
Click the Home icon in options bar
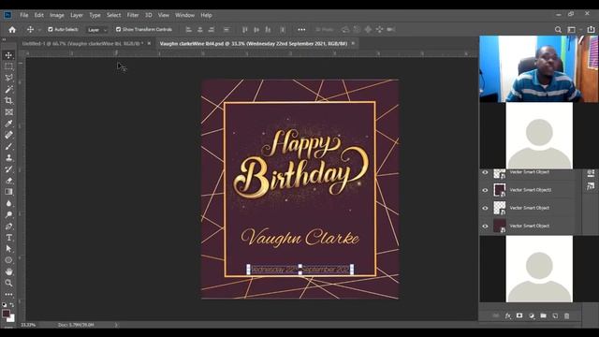coord(12,29)
